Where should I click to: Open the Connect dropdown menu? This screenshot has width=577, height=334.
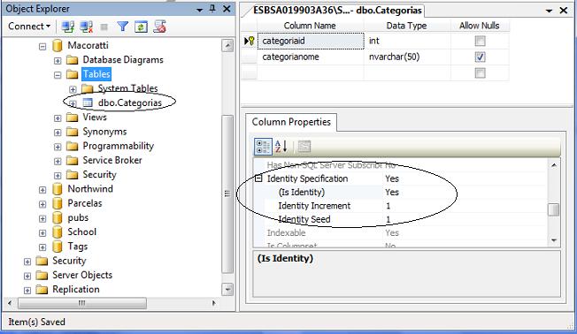(x=29, y=27)
